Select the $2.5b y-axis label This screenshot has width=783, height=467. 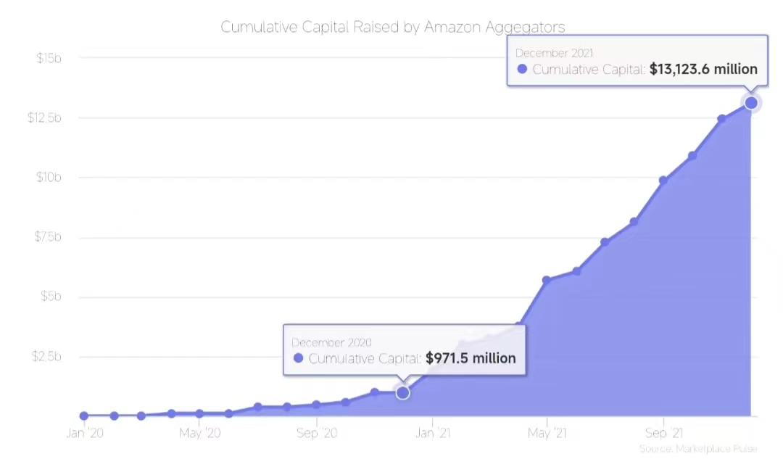(x=46, y=357)
